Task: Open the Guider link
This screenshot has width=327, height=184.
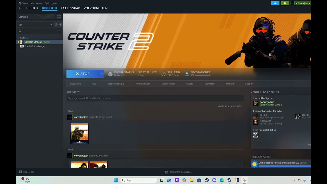Action: (x=190, y=84)
